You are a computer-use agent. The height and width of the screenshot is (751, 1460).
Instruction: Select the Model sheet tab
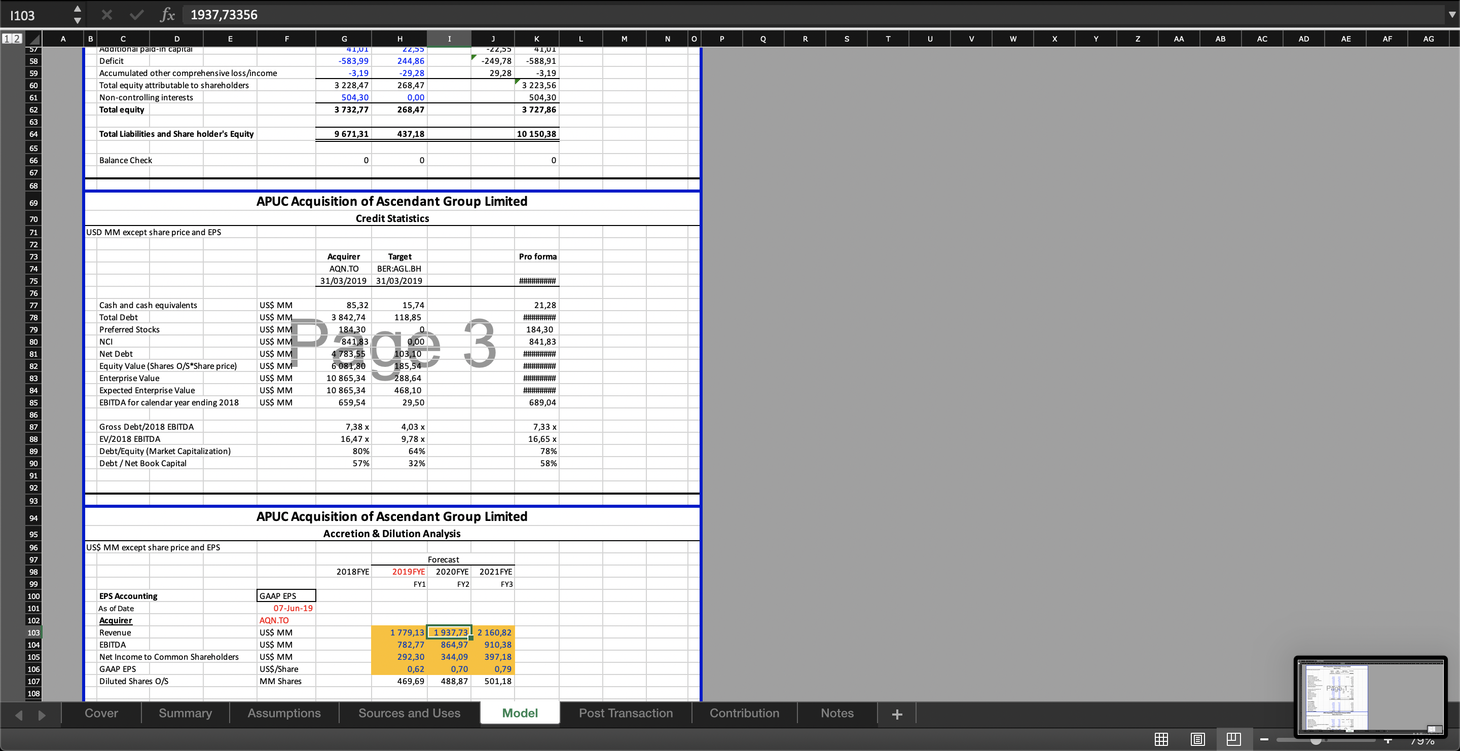[x=520, y=713]
